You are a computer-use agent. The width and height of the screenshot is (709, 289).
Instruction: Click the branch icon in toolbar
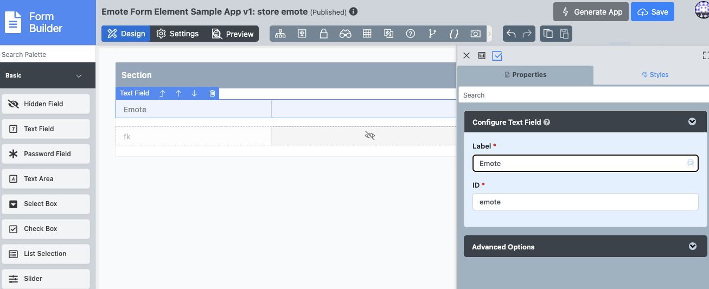coord(432,34)
